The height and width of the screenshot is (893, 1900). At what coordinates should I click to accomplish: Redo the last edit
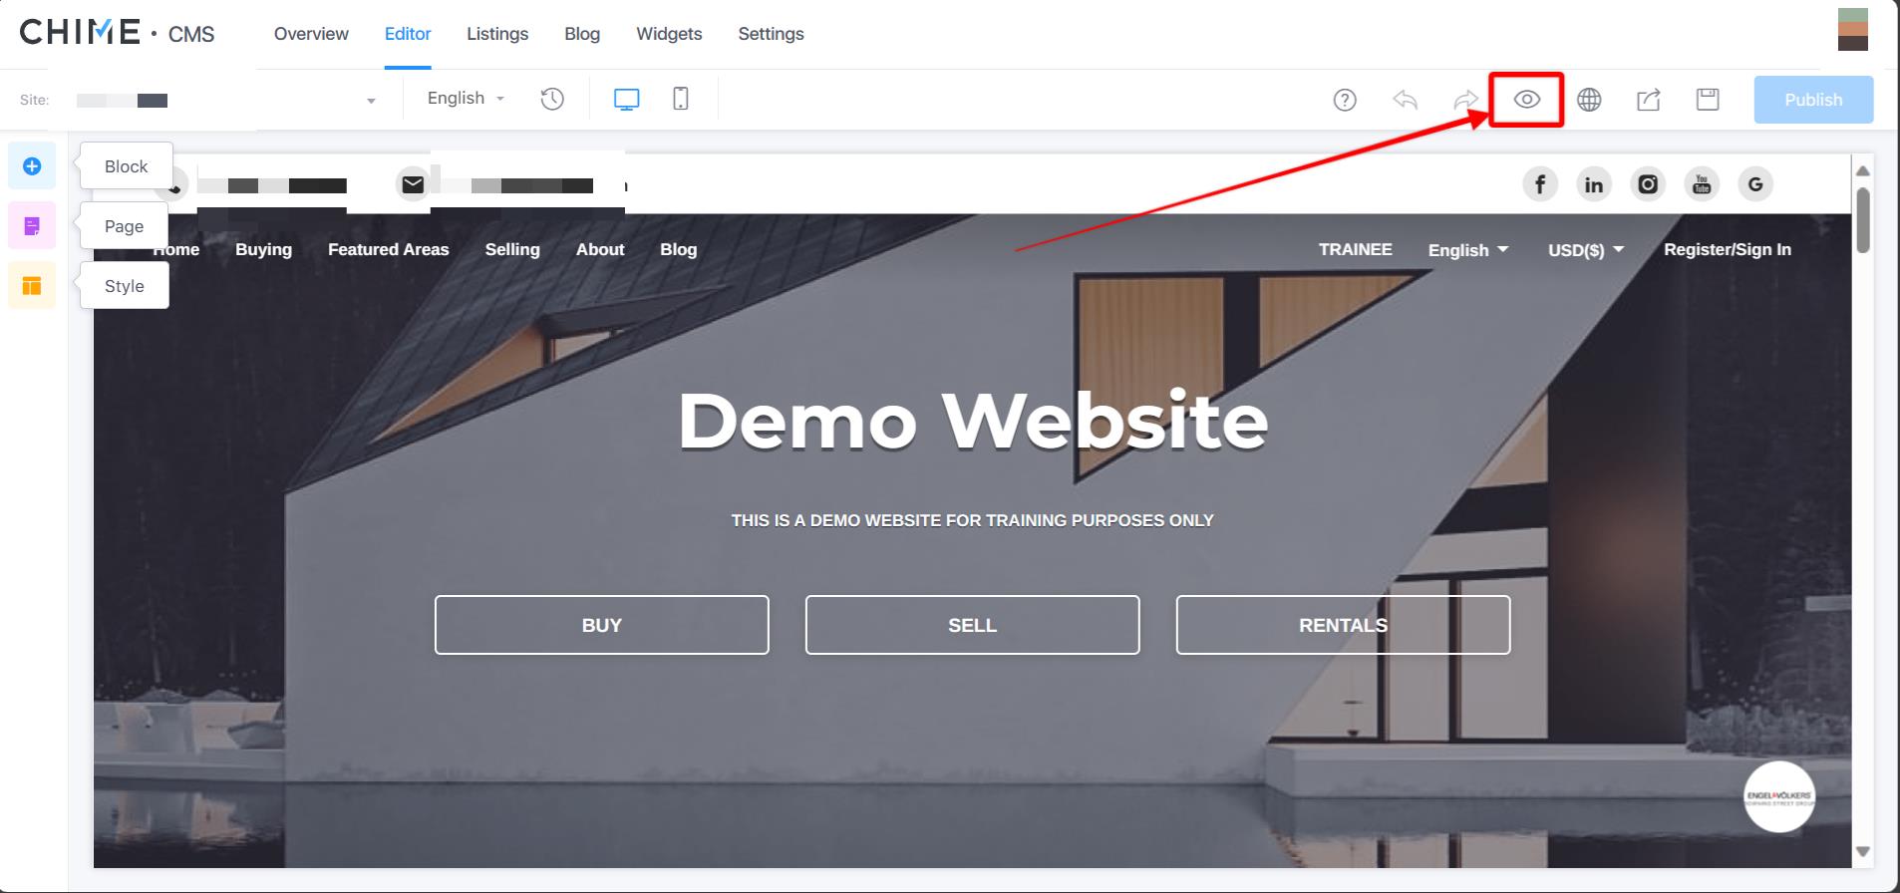tap(1465, 100)
